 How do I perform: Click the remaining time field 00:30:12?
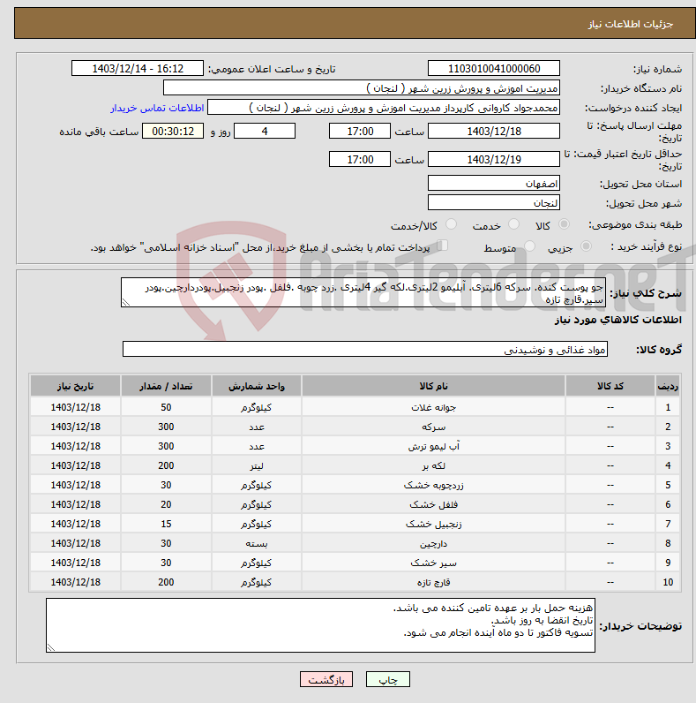[x=173, y=132]
